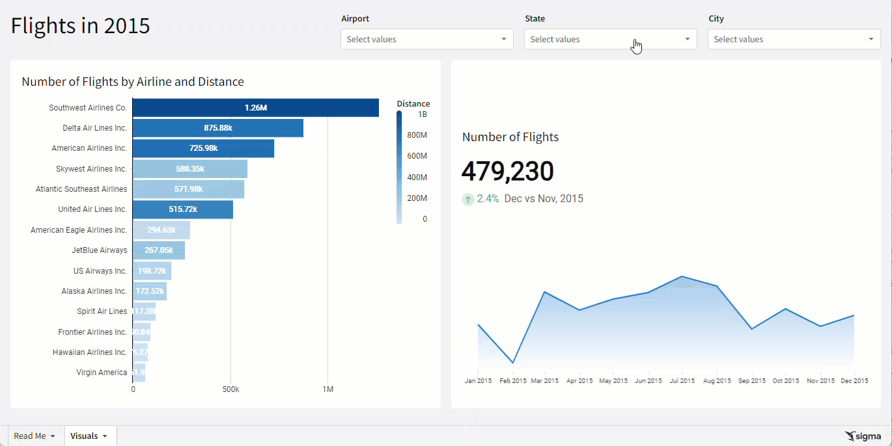The width and height of the screenshot is (892, 446).
Task: Select the Skywest Airlines Inc. bar
Action: [189, 169]
